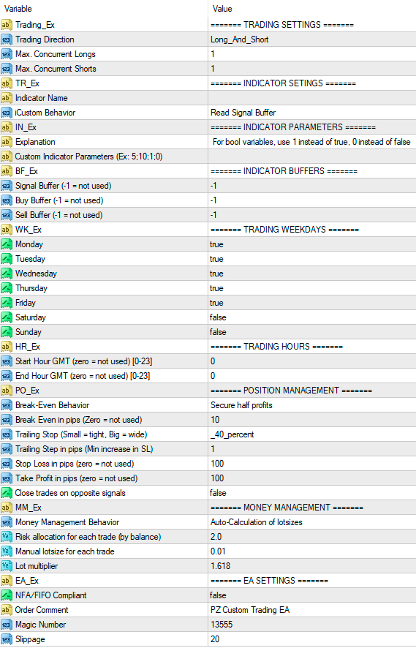416x648 pixels.
Task: Click the string icon next to Indicator Name
Action: [6, 98]
